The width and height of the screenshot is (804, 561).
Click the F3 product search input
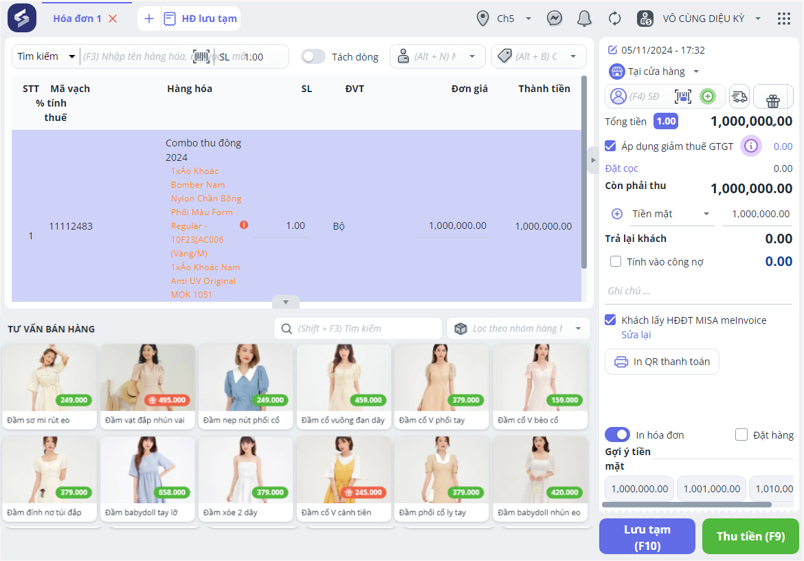tap(136, 56)
